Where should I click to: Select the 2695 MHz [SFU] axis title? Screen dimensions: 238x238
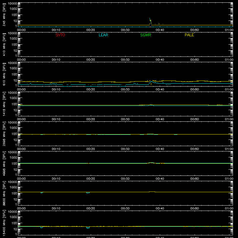pyautogui.click(x=4, y=134)
